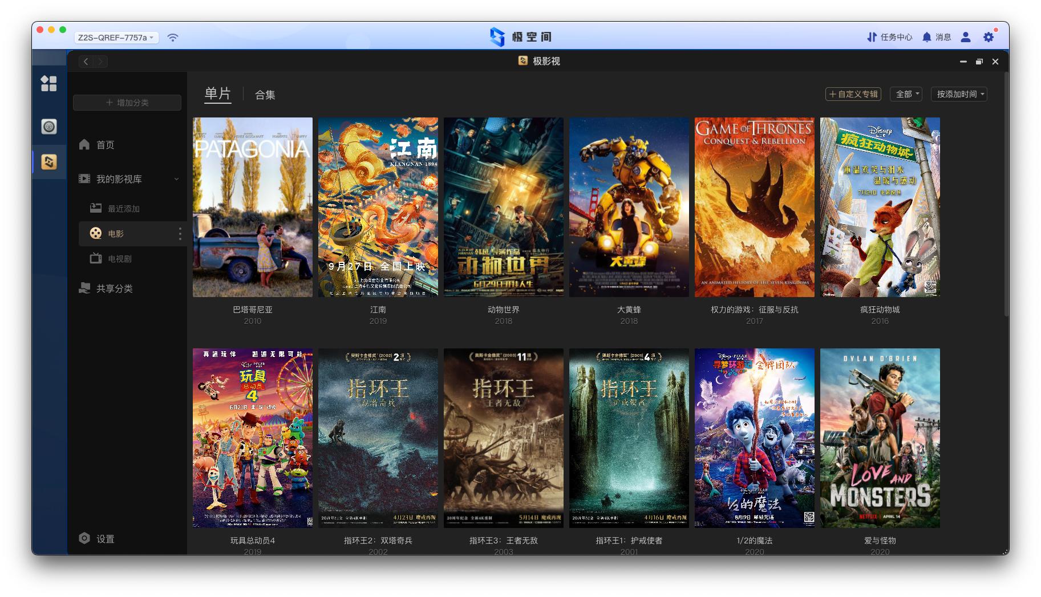Click the film icon beside 我的影视库
This screenshot has width=1041, height=597.
click(x=84, y=178)
